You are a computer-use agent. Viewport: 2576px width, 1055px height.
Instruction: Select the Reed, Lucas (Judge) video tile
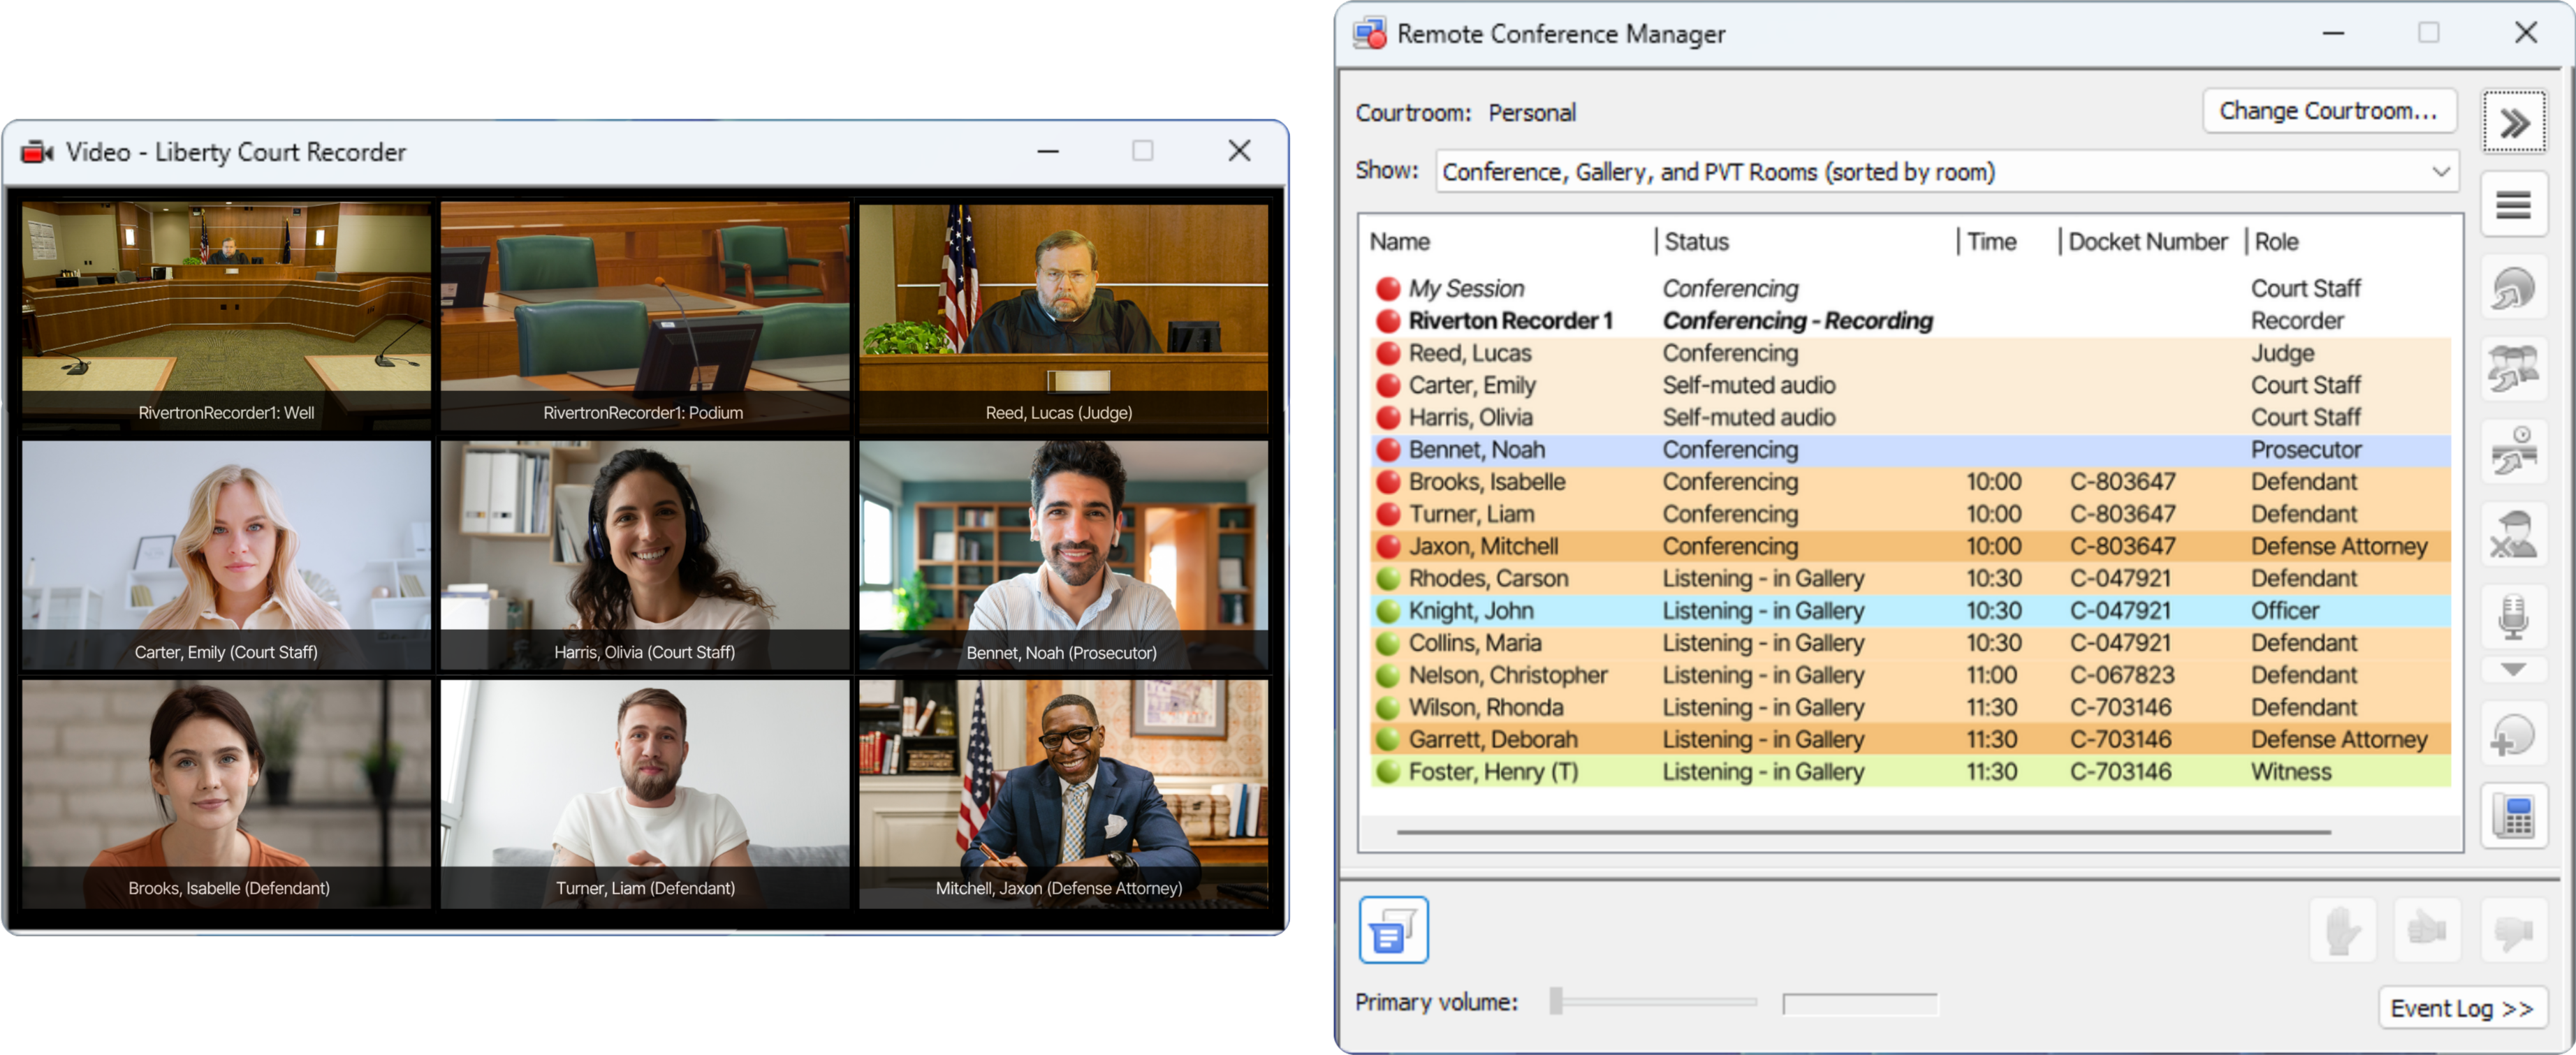point(1063,317)
